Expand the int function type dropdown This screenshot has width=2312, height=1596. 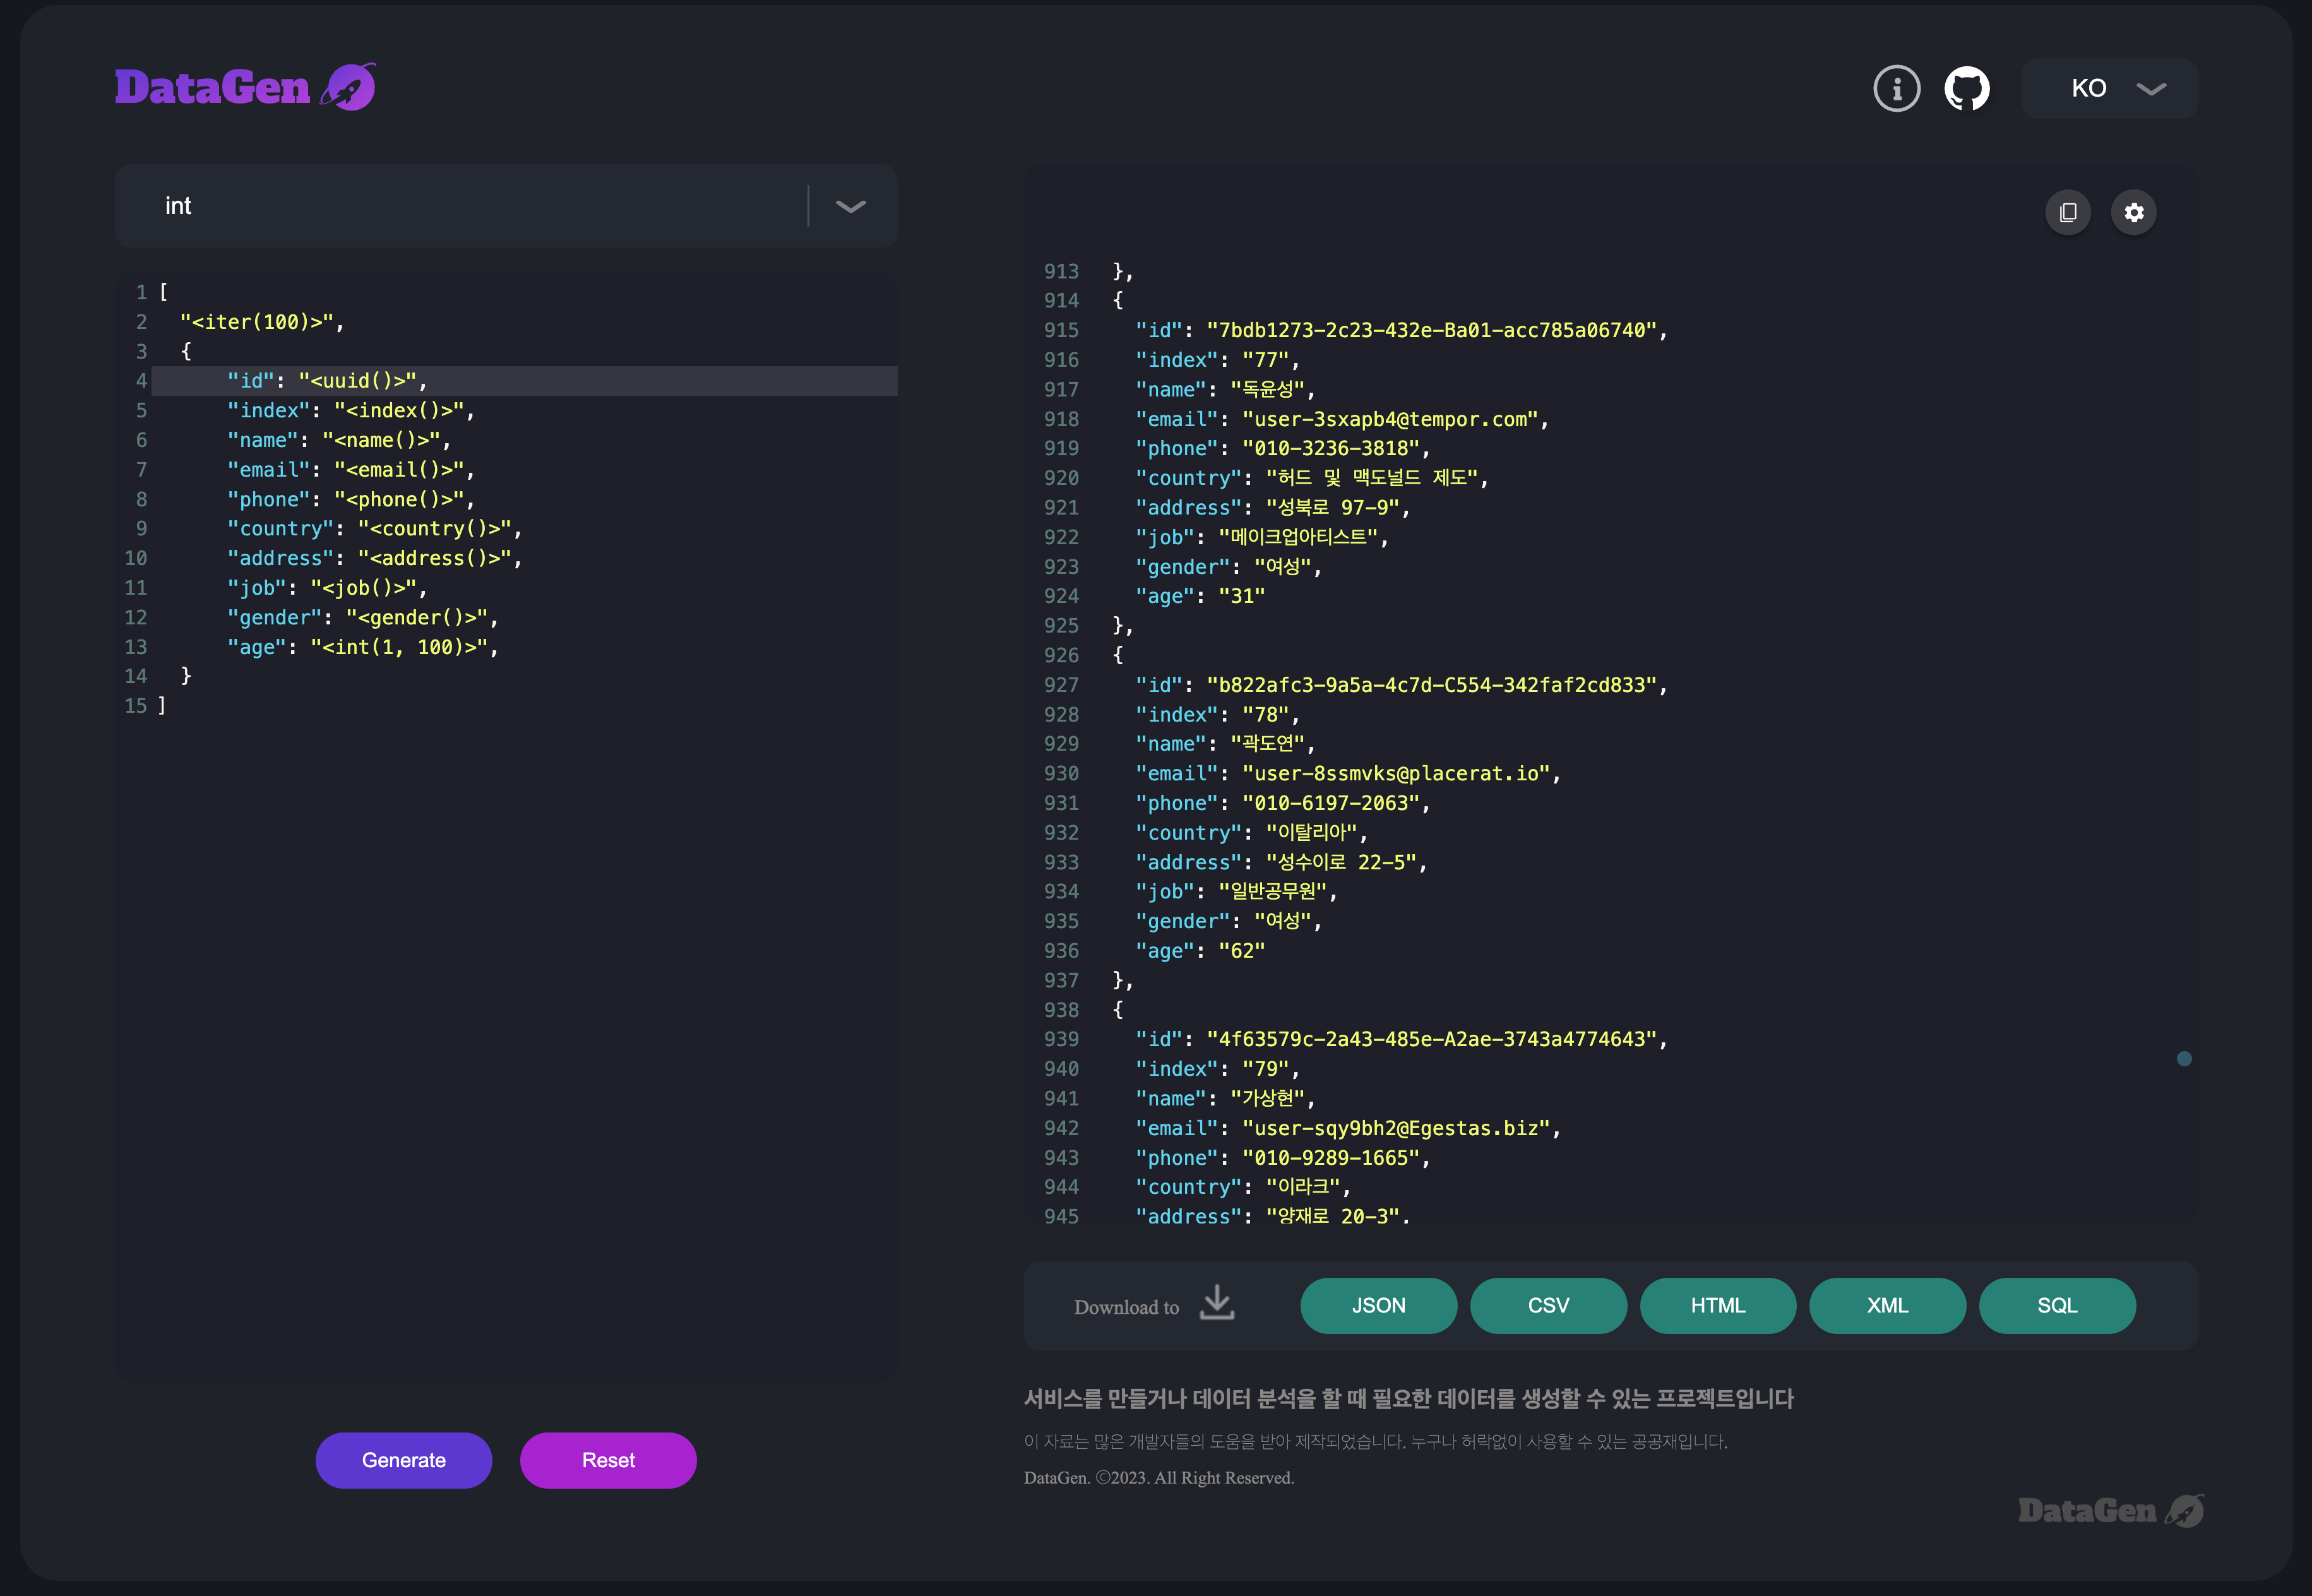click(x=851, y=206)
